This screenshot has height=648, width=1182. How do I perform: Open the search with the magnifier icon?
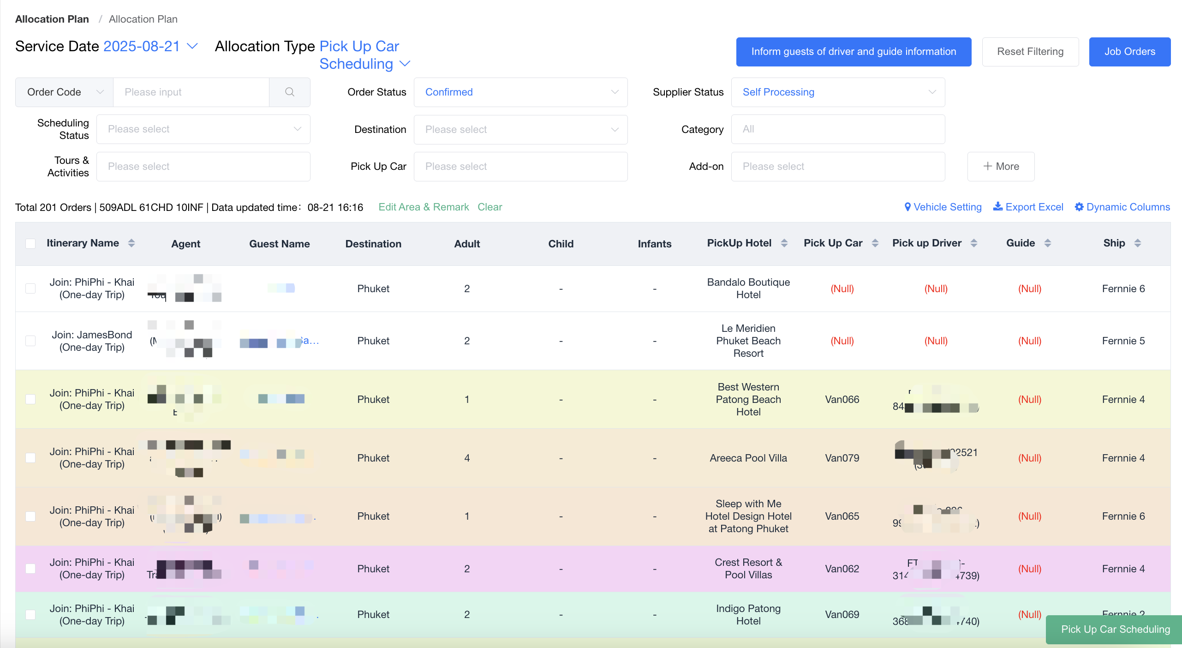click(290, 92)
